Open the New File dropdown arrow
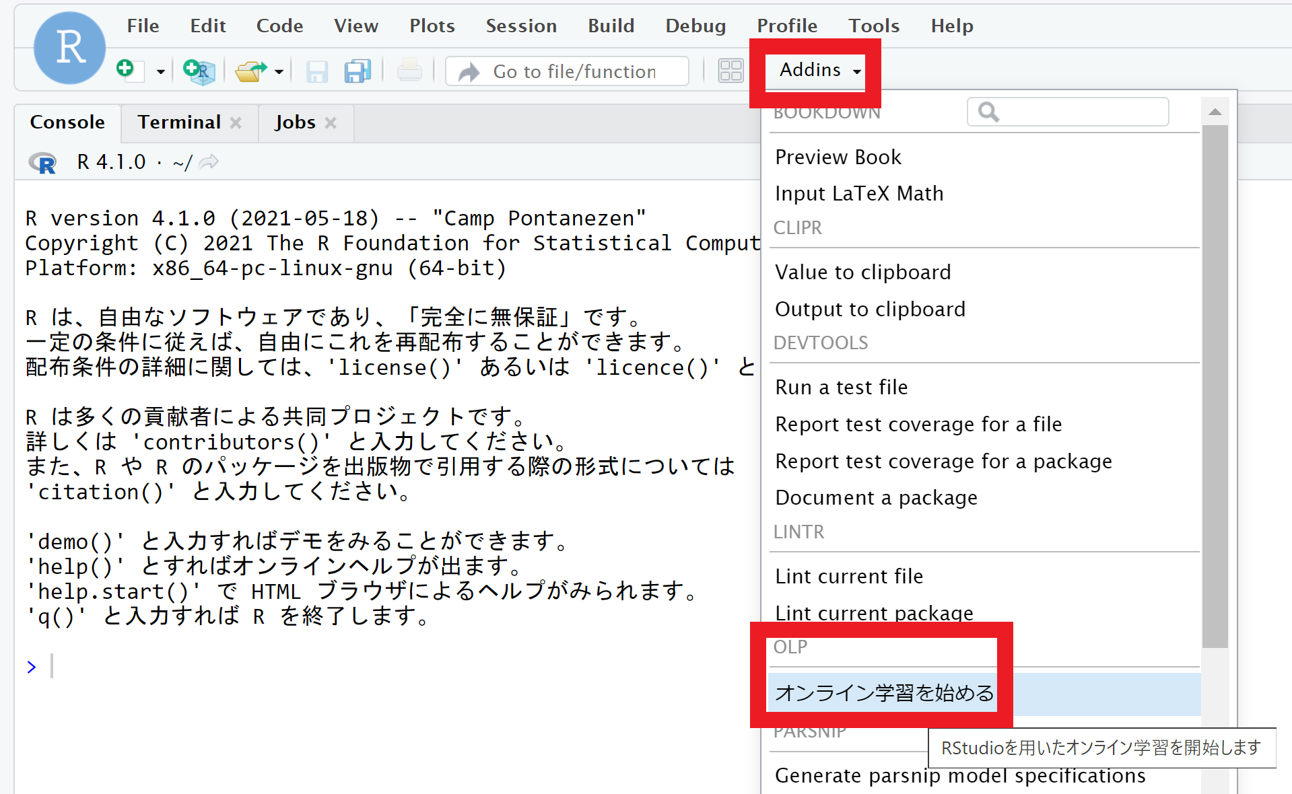1292x794 pixels. (160, 71)
